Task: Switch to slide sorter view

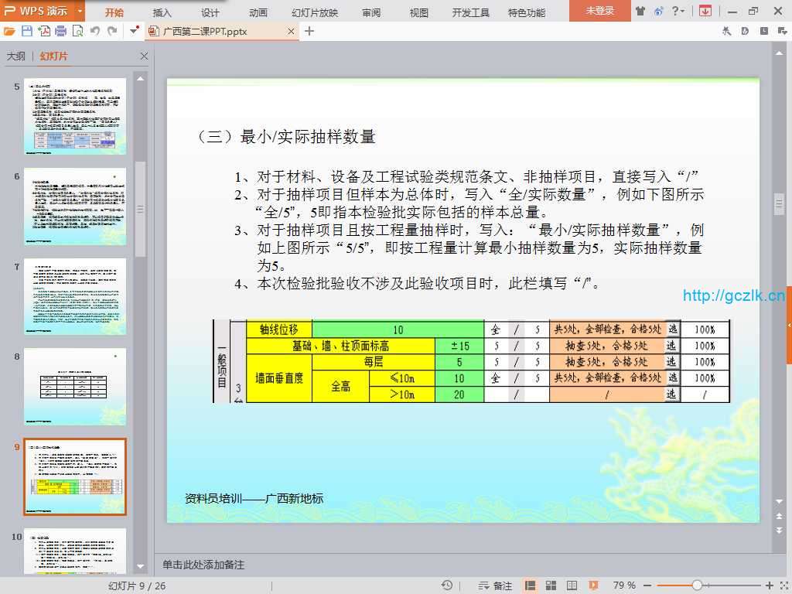Action: click(x=551, y=585)
